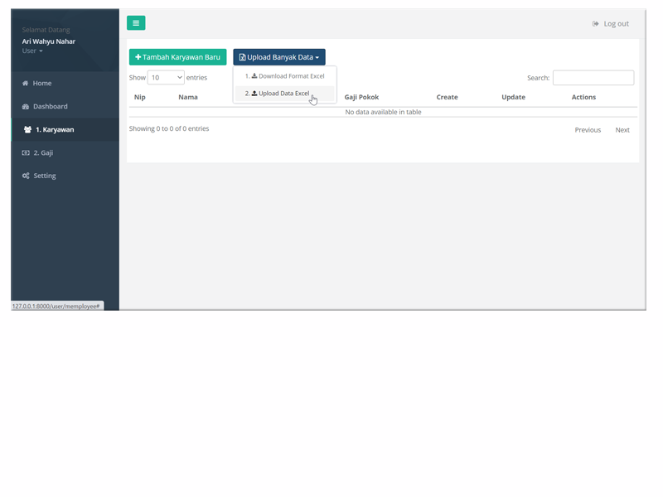Click the Karyawan users icon
This screenshot has height=497, width=663.
pos(27,130)
